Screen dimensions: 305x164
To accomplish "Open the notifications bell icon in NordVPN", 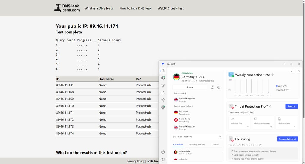I will point(298,71).
